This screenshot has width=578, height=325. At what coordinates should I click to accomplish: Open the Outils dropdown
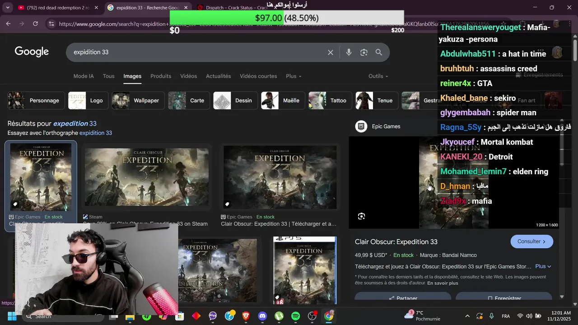378,76
